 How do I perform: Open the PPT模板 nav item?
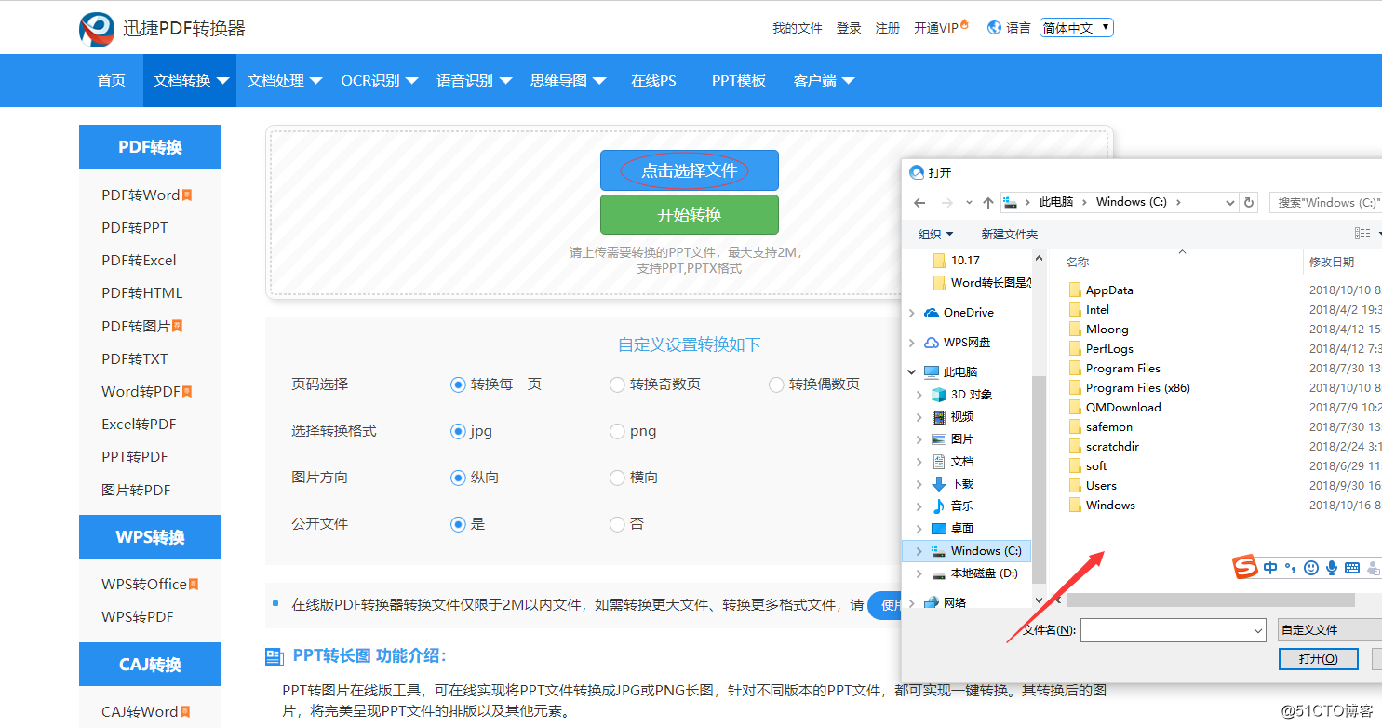(x=739, y=81)
